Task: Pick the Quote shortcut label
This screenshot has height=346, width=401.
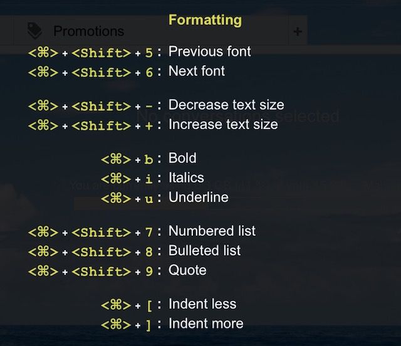Action: (x=187, y=271)
